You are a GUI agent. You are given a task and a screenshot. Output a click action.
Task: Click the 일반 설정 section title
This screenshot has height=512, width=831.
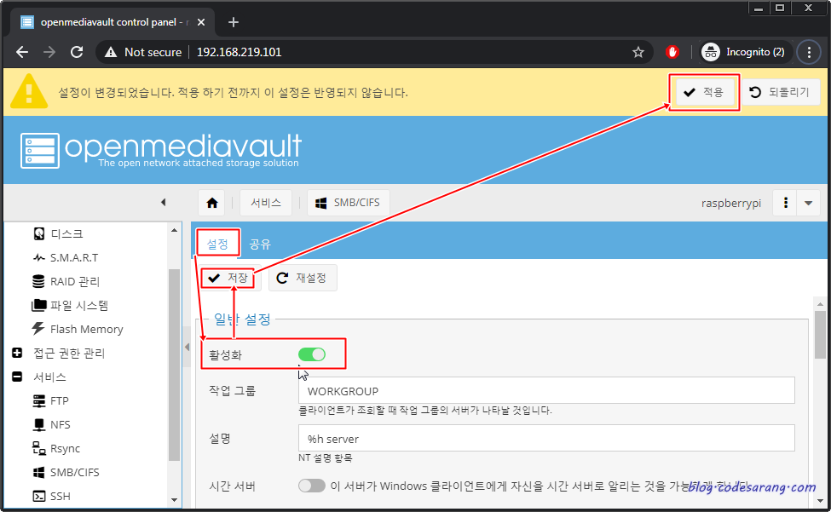pos(242,319)
